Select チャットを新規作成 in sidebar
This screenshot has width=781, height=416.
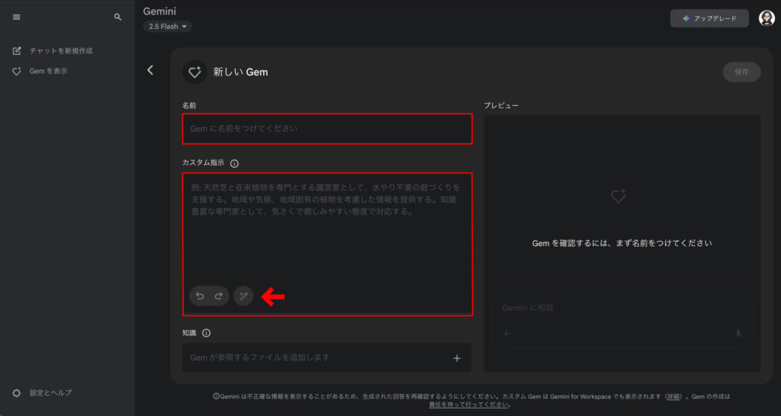pyautogui.click(x=61, y=51)
